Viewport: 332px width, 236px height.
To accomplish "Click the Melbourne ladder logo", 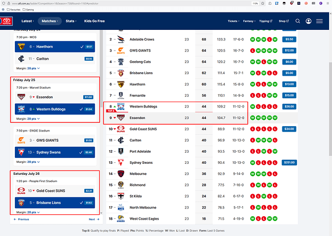I will [121, 174].
